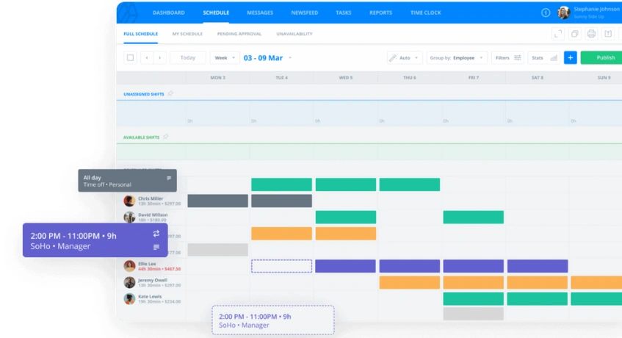Click the info icon in top bar
This screenshot has height=338, width=622.
pyautogui.click(x=546, y=12)
